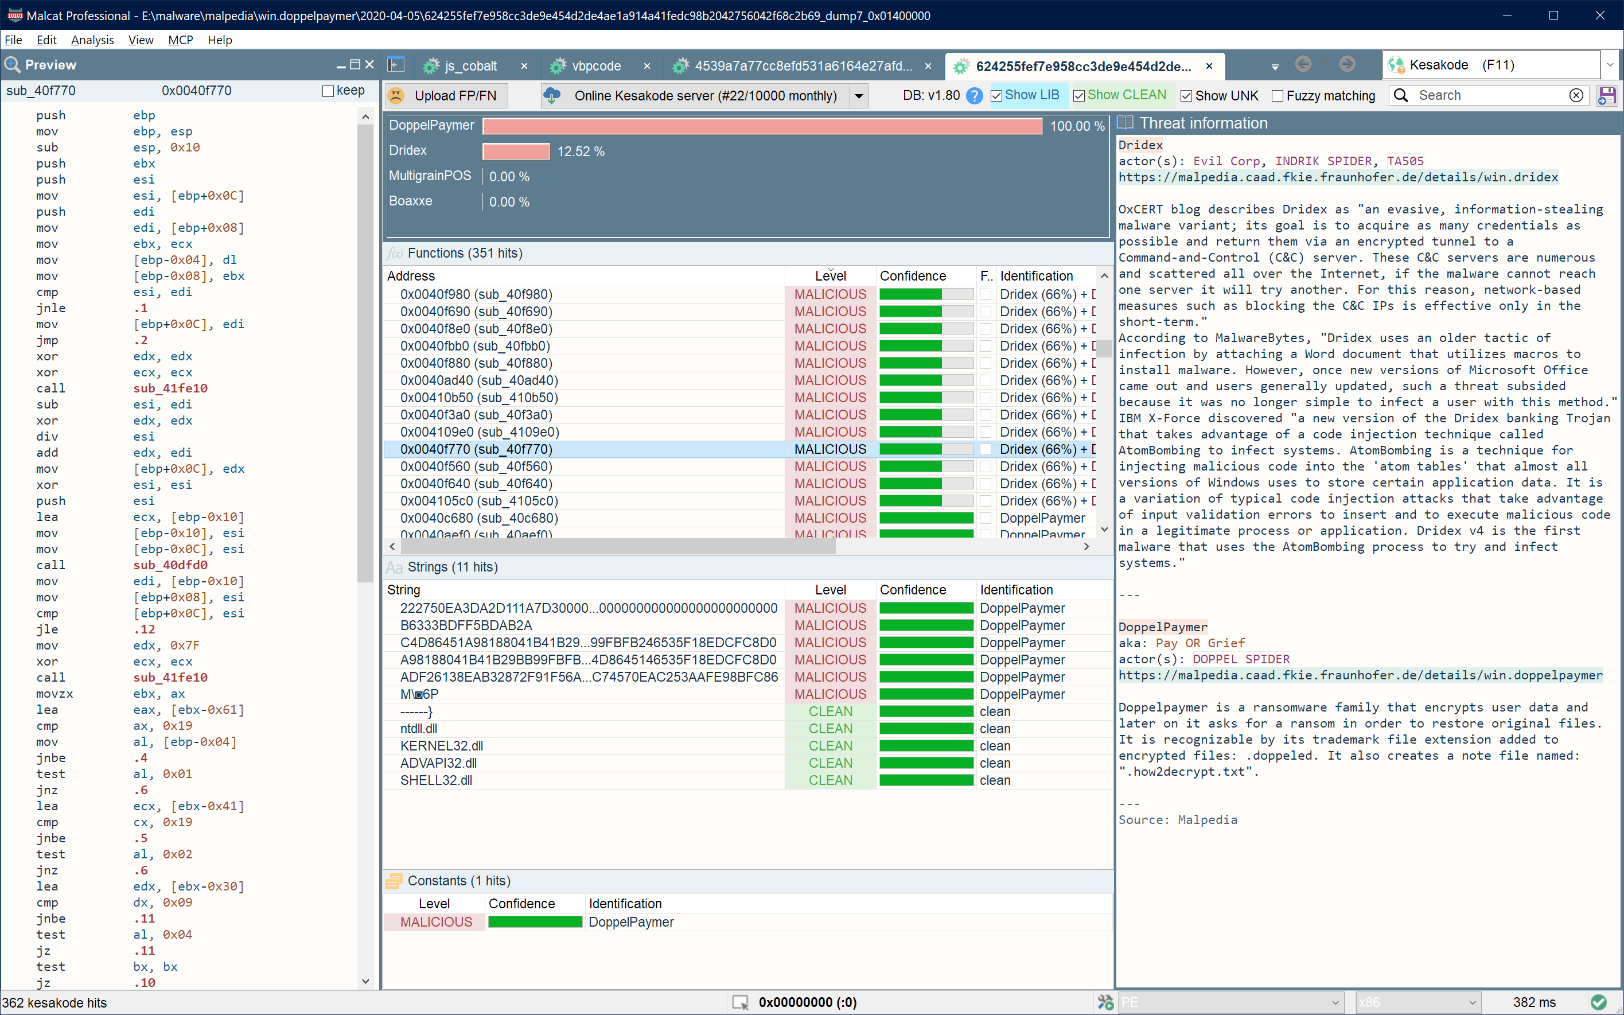Toggle the Show UNK checkbox
Viewport: 1624px width, 1015px height.
[x=1186, y=96]
